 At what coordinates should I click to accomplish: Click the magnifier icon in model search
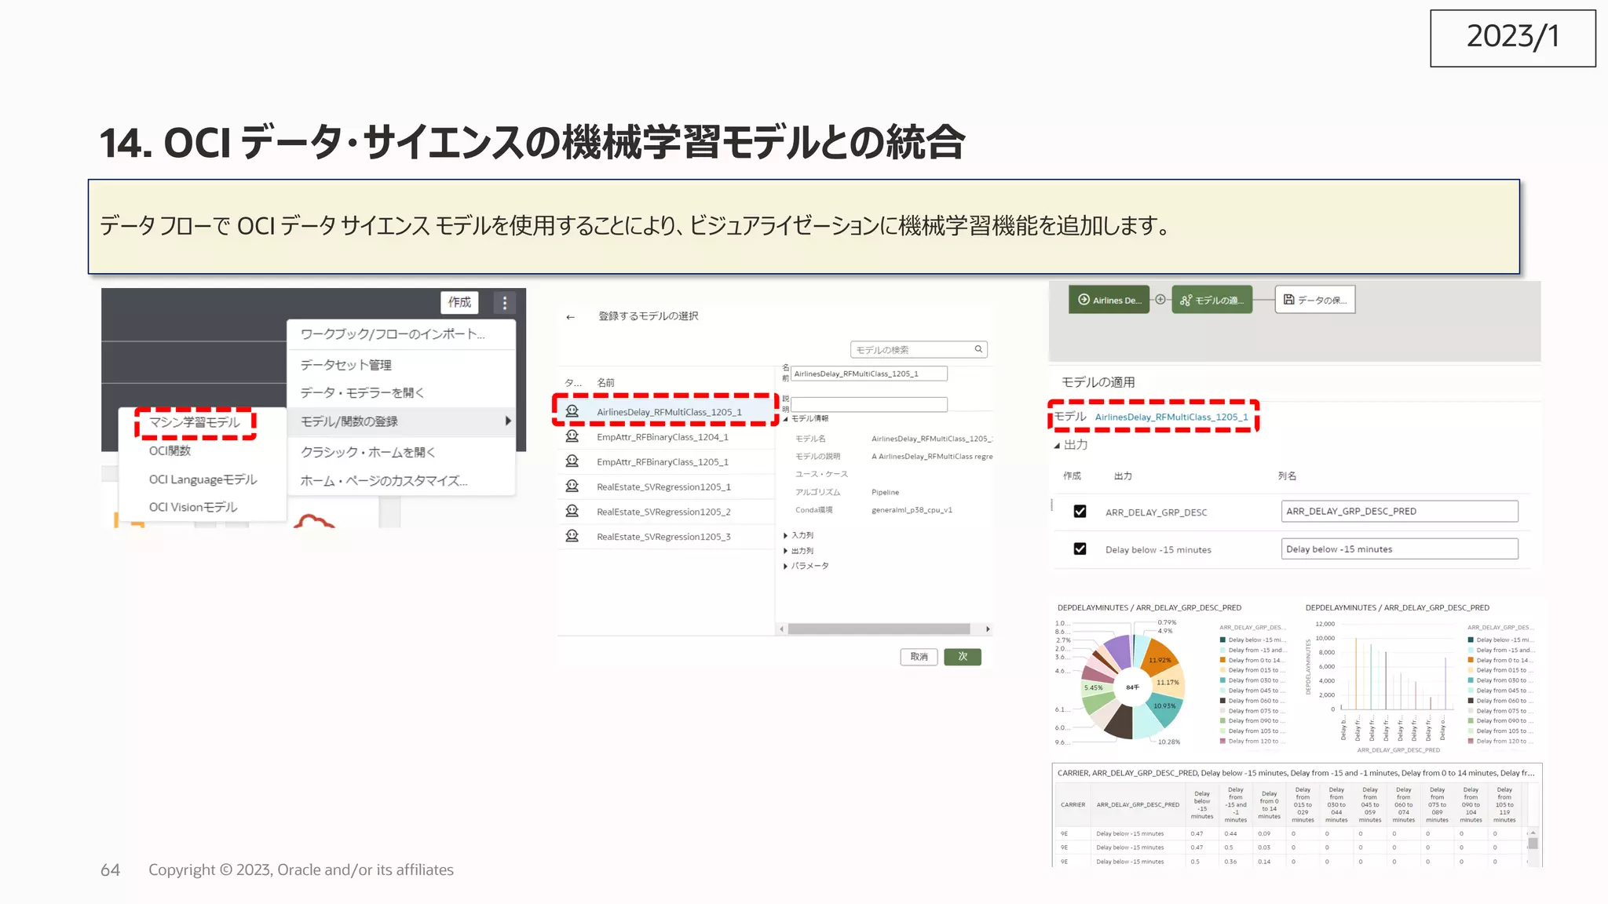pyautogui.click(x=979, y=349)
